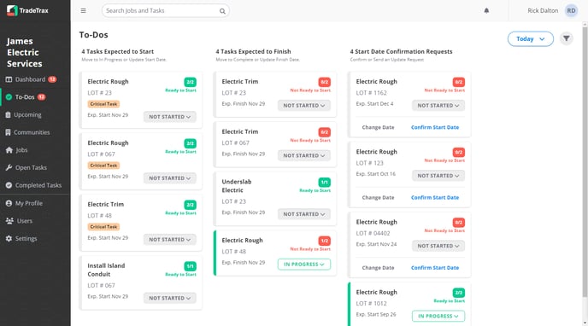Image resolution: width=588 pixels, height=326 pixels.
Task: Open status dropdown for Electric Trim LOT 23
Action: click(304, 106)
